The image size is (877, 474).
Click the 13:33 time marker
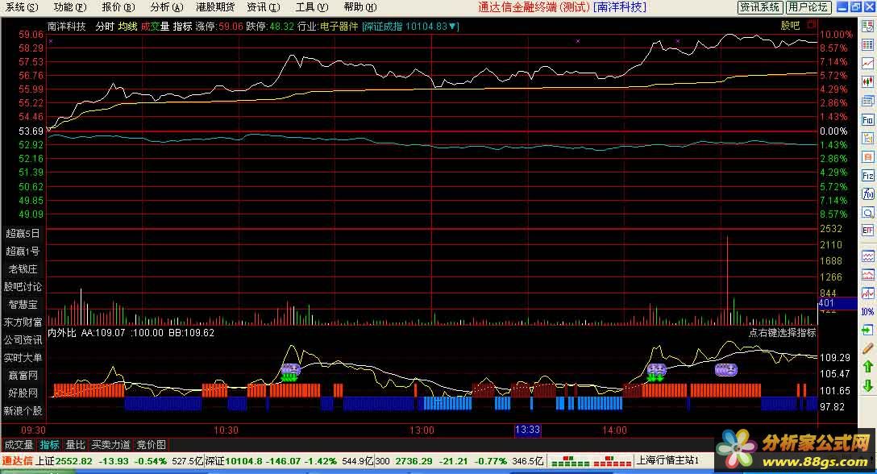click(x=527, y=430)
